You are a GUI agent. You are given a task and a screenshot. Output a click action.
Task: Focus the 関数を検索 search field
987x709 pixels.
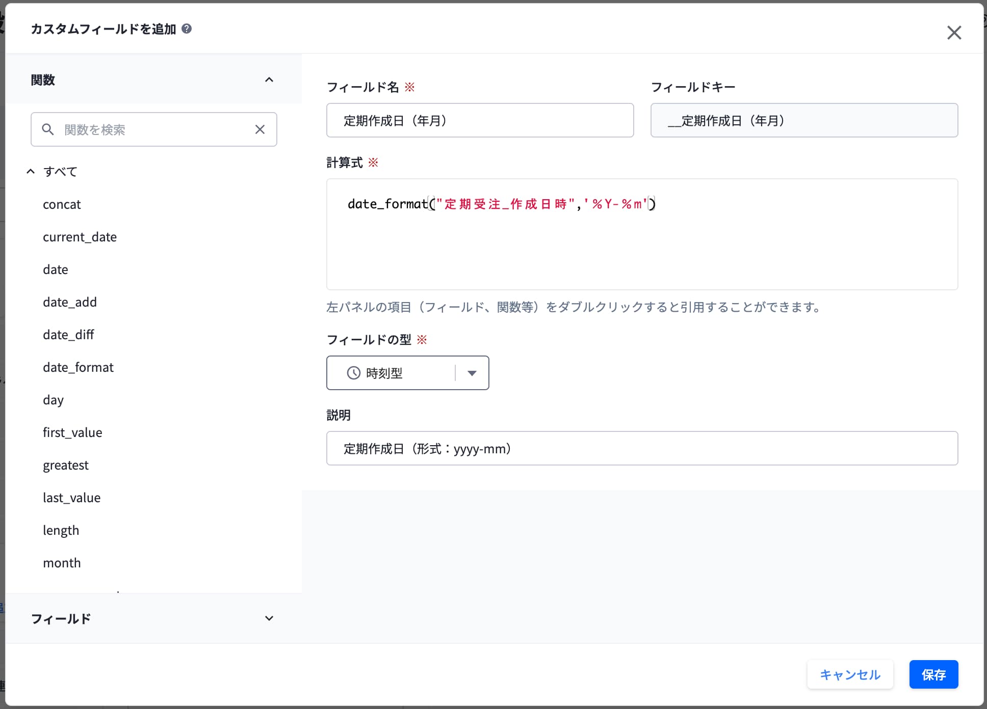(154, 129)
